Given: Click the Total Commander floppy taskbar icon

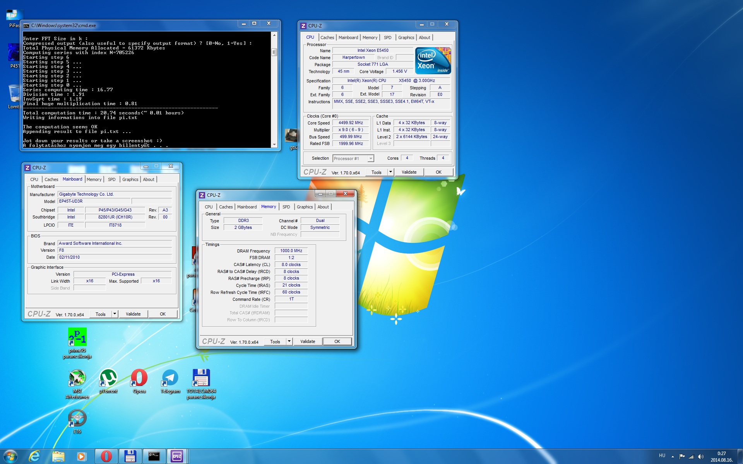Looking at the screenshot, I should tap(130, 456).
